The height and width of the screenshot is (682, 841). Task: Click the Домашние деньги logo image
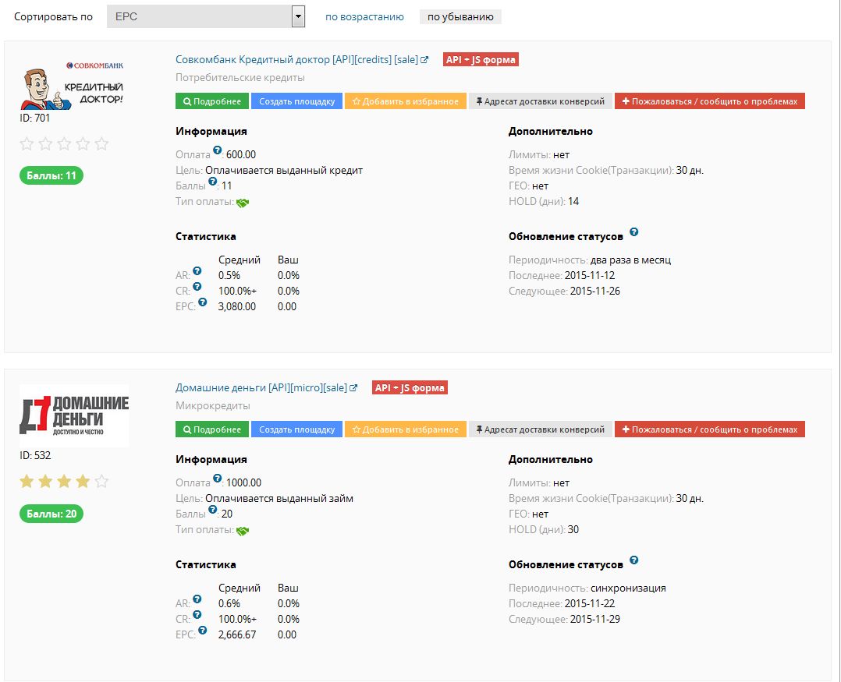pos(74,415)
